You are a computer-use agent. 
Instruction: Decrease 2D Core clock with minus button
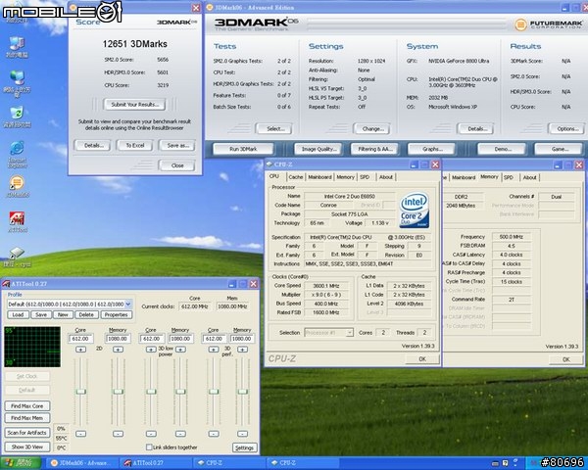pos(80,434)
